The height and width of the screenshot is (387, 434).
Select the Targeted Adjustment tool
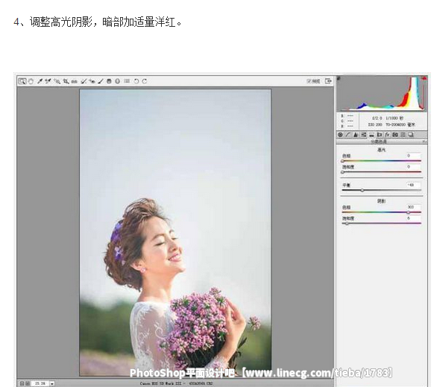pos(57,81)
